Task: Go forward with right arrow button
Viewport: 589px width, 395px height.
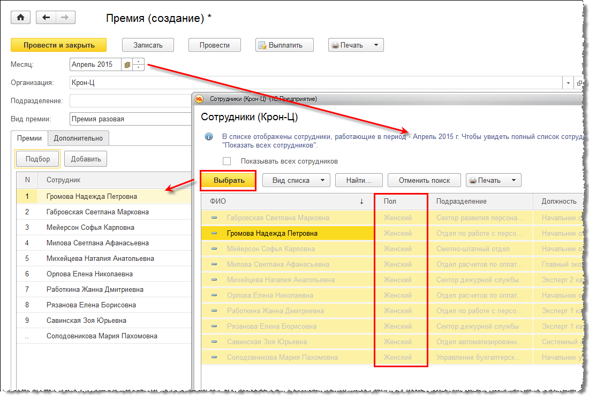Action: [x=65, y=18]
